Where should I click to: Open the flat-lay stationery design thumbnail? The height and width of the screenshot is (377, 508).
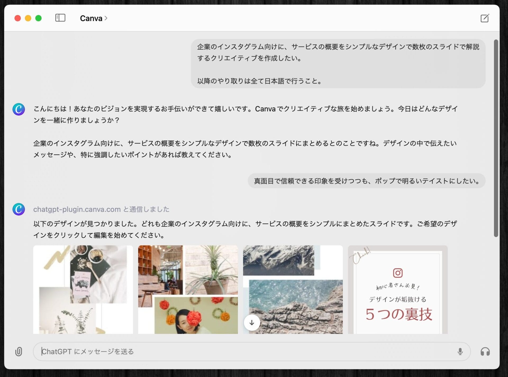(83, 289)
